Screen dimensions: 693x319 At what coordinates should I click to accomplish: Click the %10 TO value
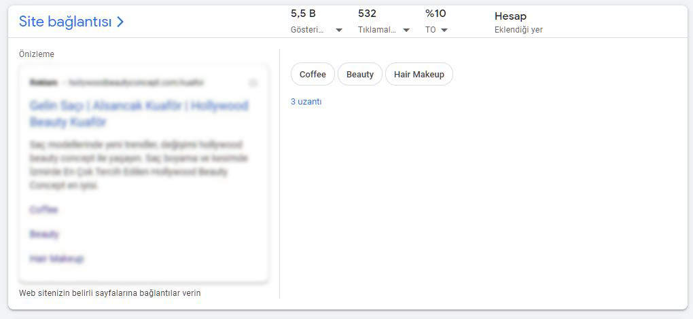coord(436,14)
